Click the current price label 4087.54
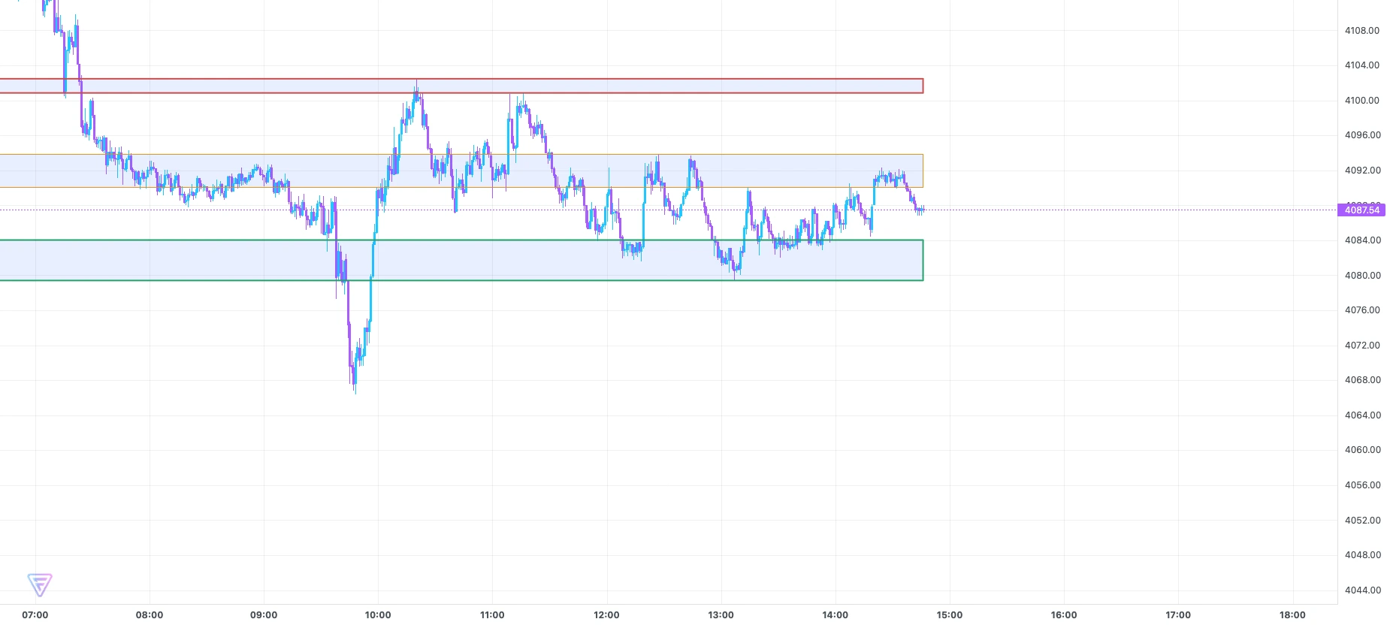1390x625 pixels. 1361,210
